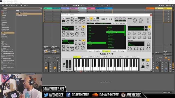Open All results in browser sidebar
The width and height of the screenshot is (175, 98).
point(5,38)
